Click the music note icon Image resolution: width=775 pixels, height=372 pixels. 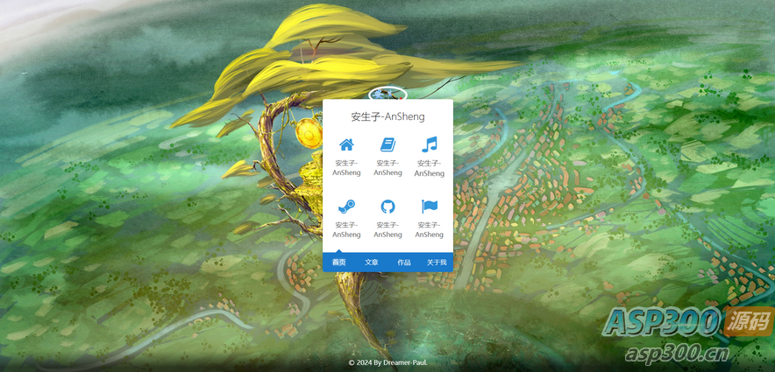pyautogui.click(x=429, y=144)
